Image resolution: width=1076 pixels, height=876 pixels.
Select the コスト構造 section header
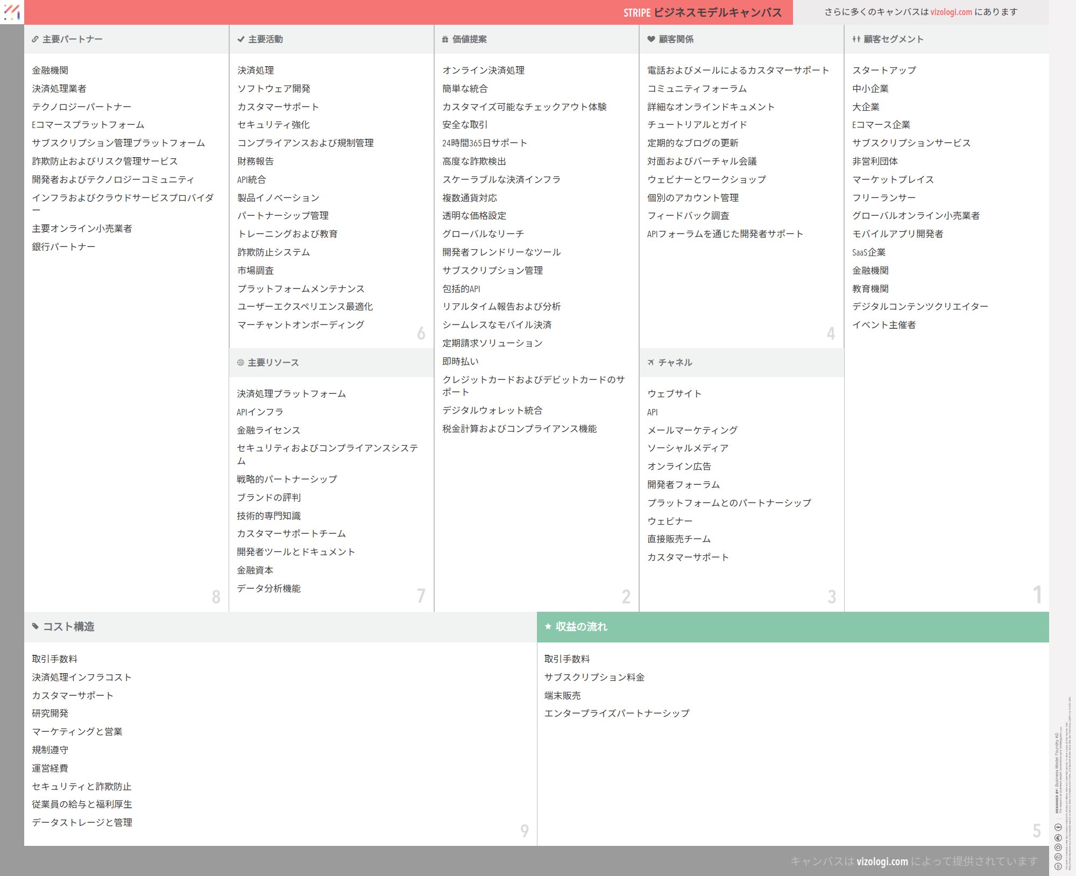click(68, 626)
